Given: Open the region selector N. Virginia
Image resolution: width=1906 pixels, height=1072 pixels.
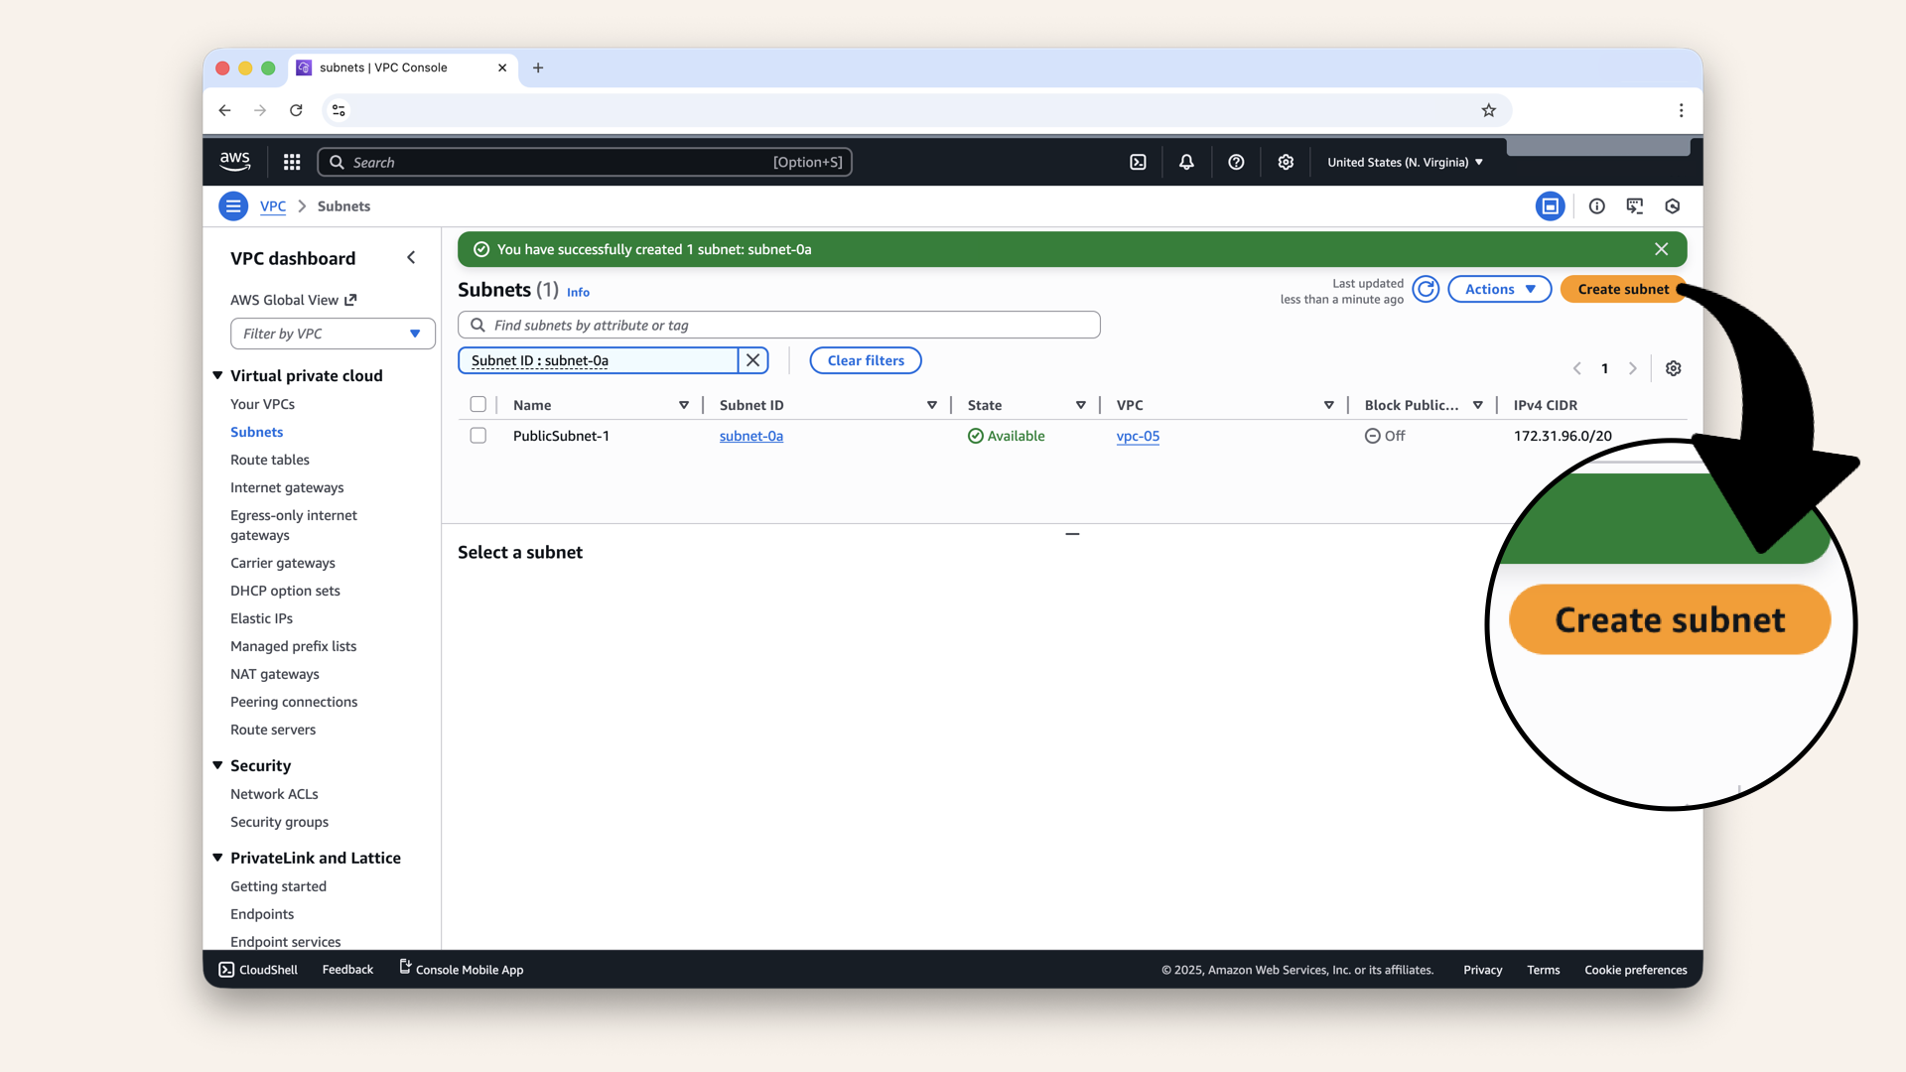Looking at the screenshot, I should tap(1405, 162).
